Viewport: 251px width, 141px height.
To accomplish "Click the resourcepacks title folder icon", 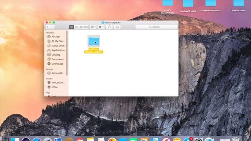I will 103,23.
